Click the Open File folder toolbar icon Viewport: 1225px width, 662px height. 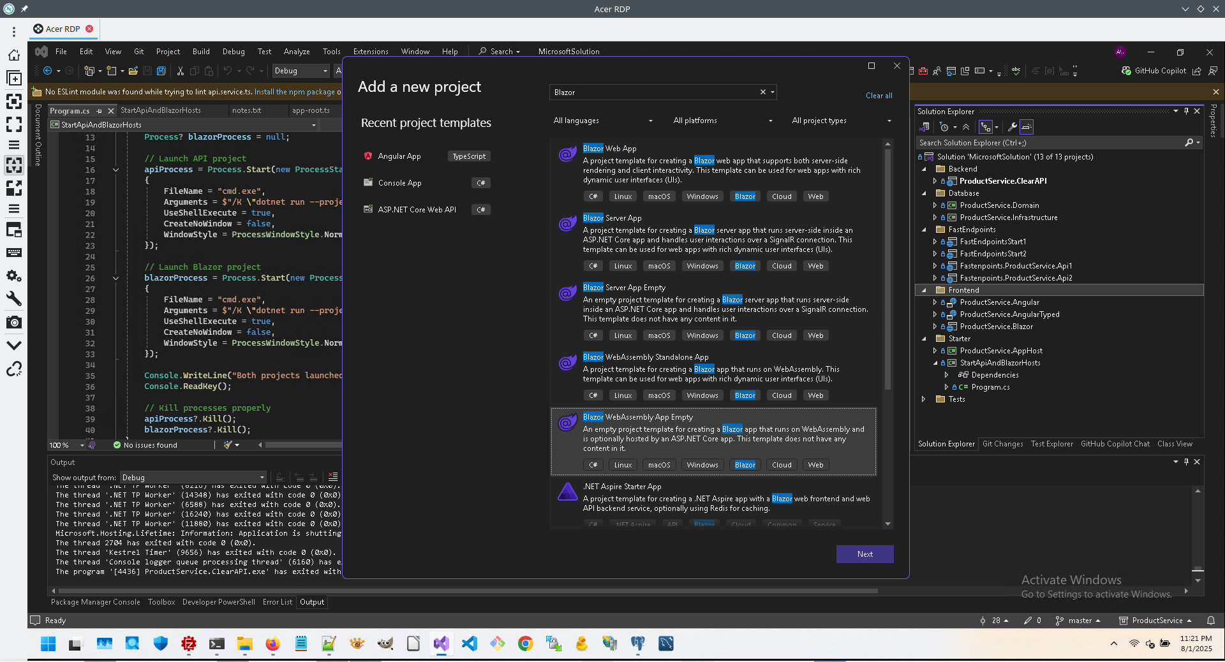point(133,71)
